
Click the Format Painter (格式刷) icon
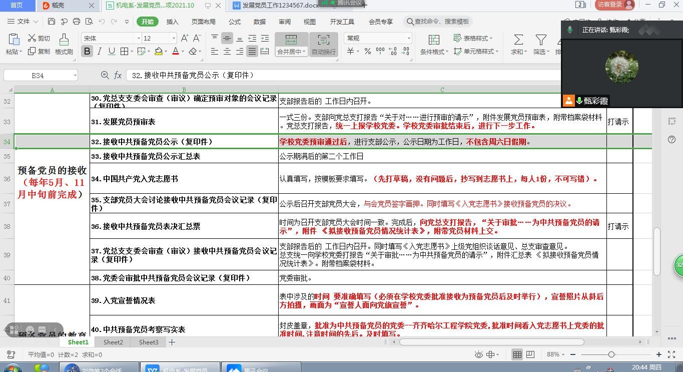[64, 40]
